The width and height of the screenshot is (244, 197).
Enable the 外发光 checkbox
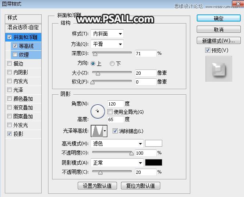9,125
